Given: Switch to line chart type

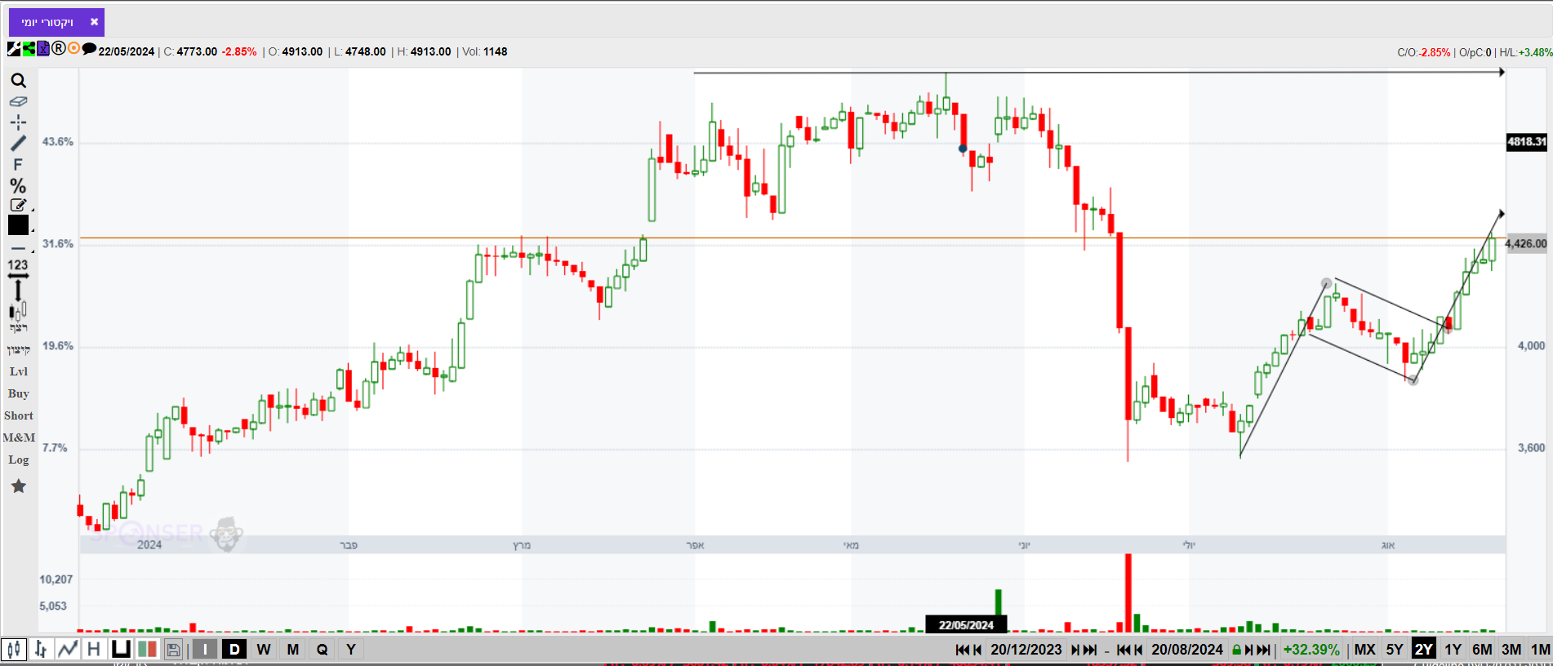Looking at the screenshot, I should (68, 650).
